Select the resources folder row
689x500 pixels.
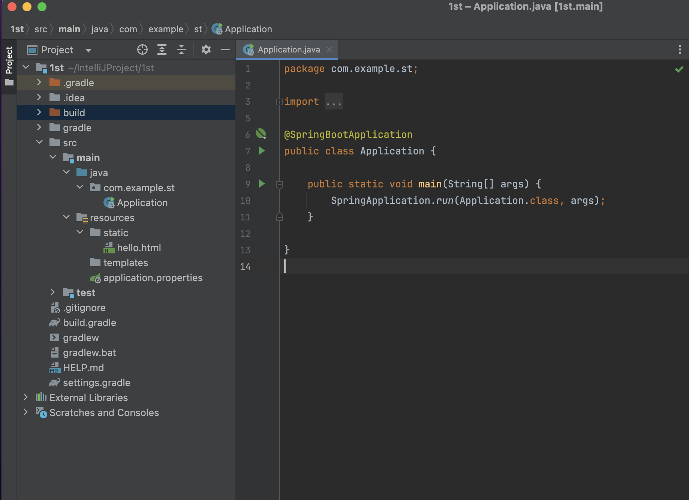pyautogui.click(x=126, y=217)
